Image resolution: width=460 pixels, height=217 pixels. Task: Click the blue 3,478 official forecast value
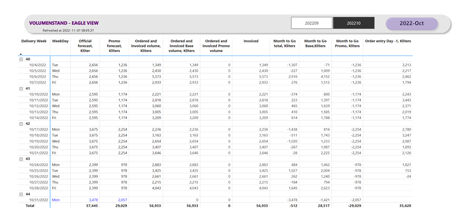pyautogui.click(x=94, y=200)
